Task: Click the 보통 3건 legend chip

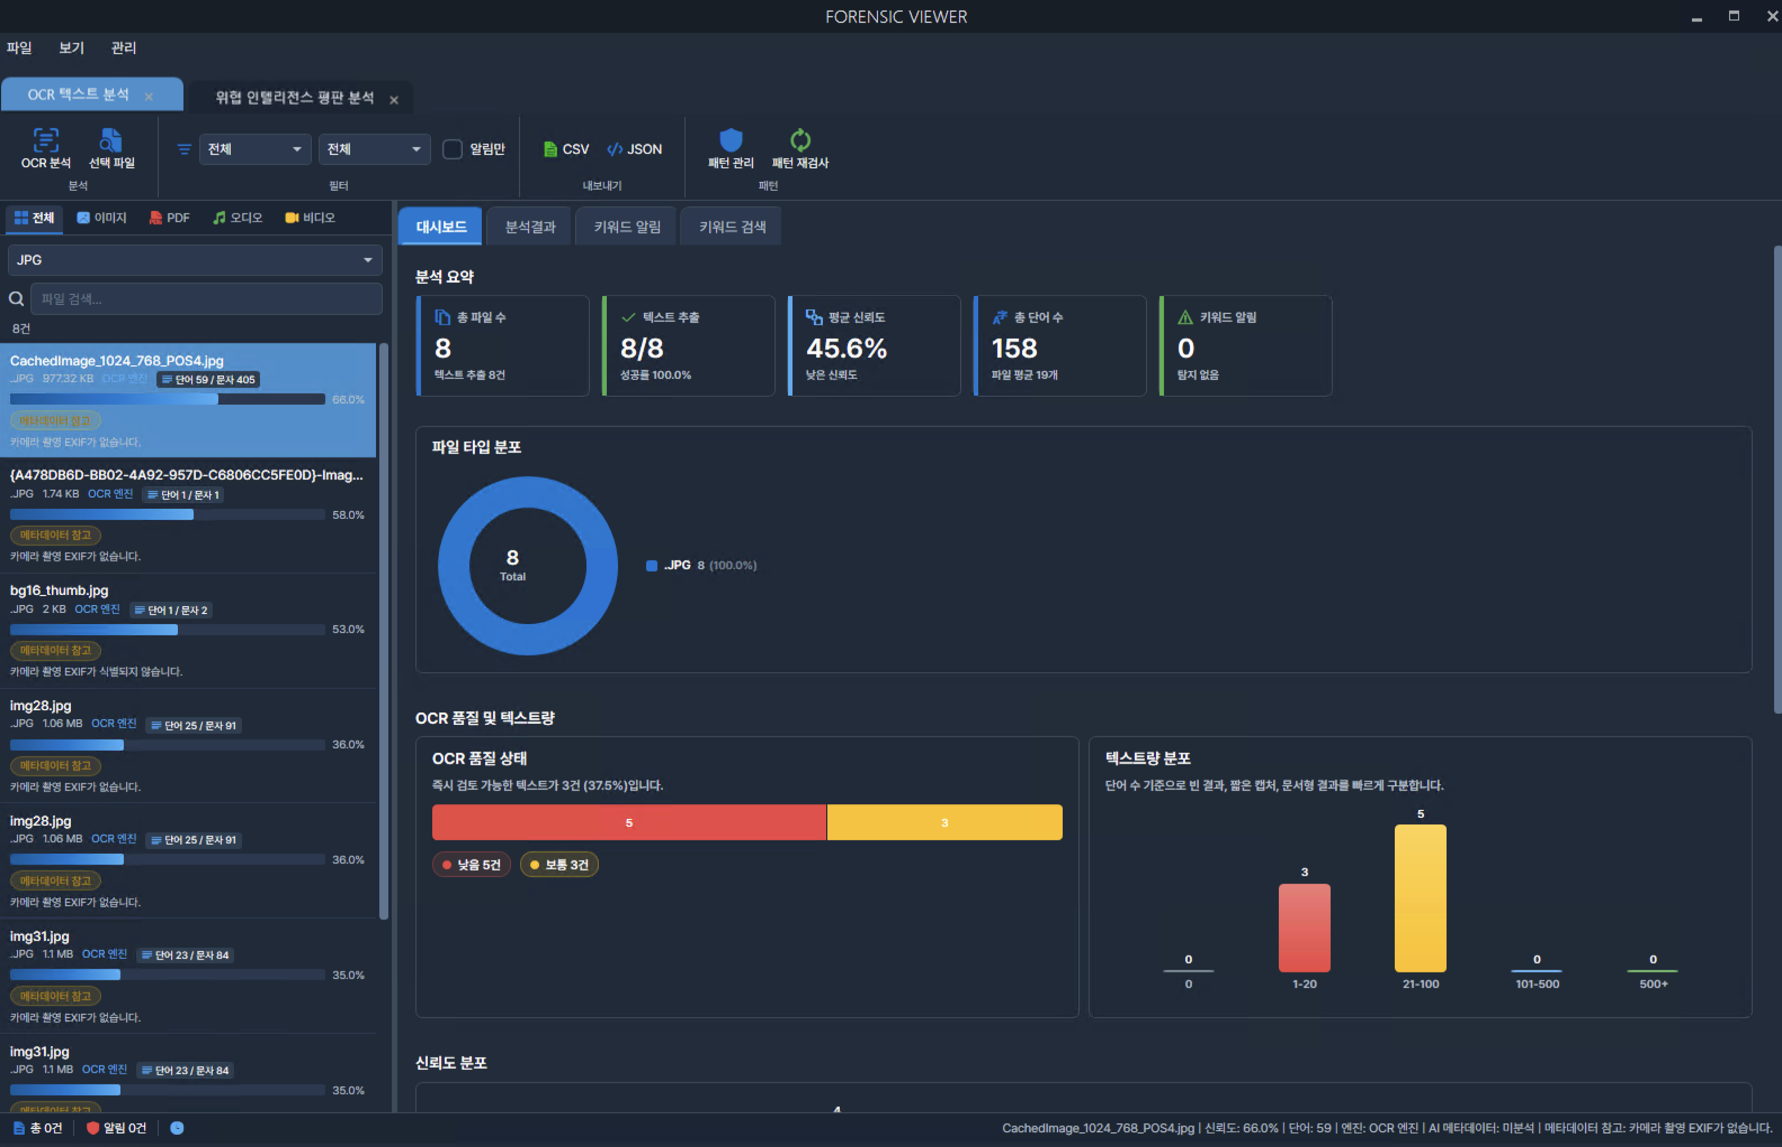Action: 559,864
